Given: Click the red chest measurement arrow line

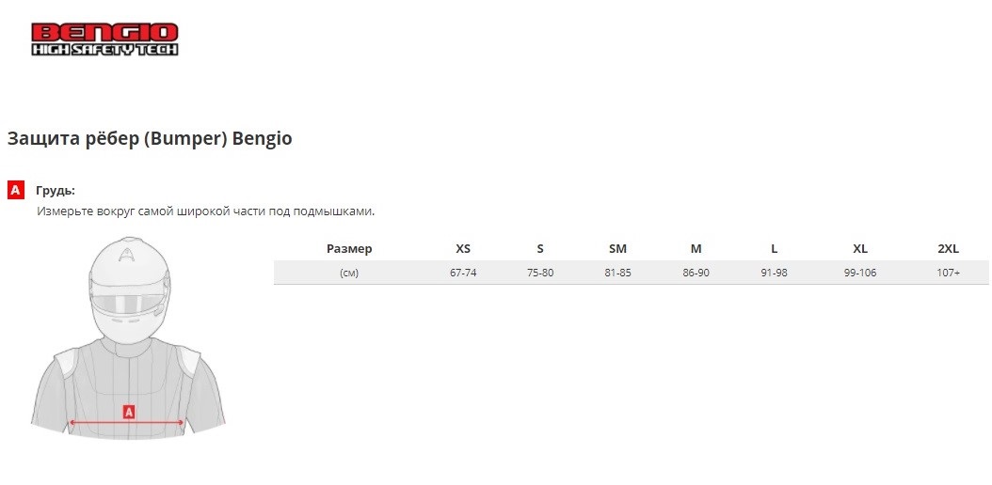Looking at the screenshot, I should 126,422.
